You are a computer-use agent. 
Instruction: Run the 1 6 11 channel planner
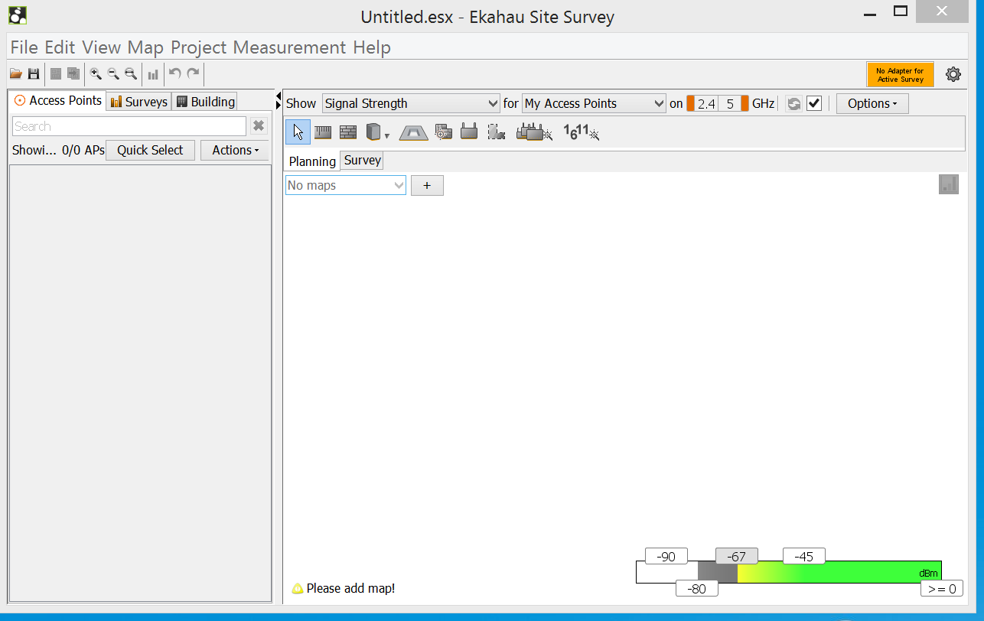pyautogui.click(x=582, y=132)
